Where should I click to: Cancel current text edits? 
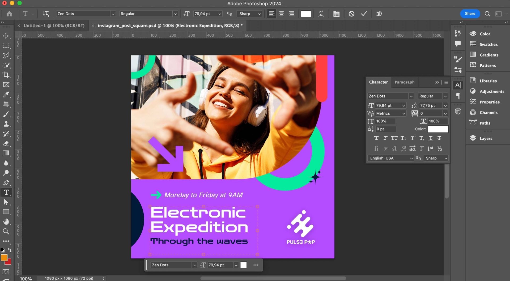pos(351,14)
